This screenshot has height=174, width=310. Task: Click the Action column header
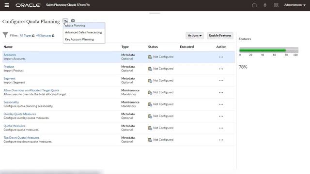pyautogui.click(x=221, y=47)
